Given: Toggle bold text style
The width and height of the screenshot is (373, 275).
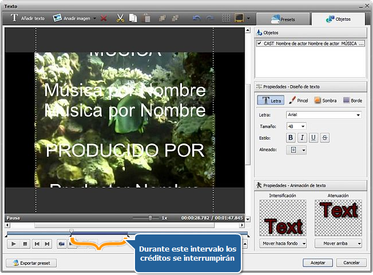Looking at the screenshot, I should pyautogui.click(x=291, y=137).
